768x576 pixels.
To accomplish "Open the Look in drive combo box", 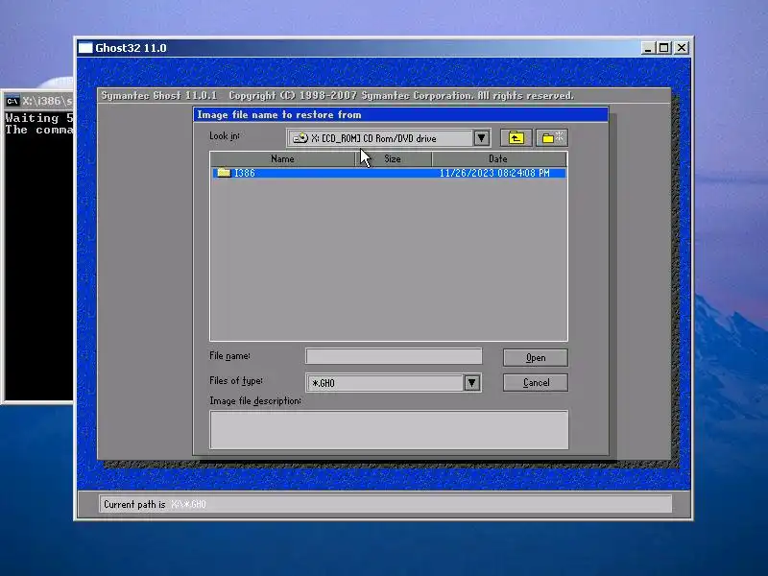I will (x=389, y=138).
